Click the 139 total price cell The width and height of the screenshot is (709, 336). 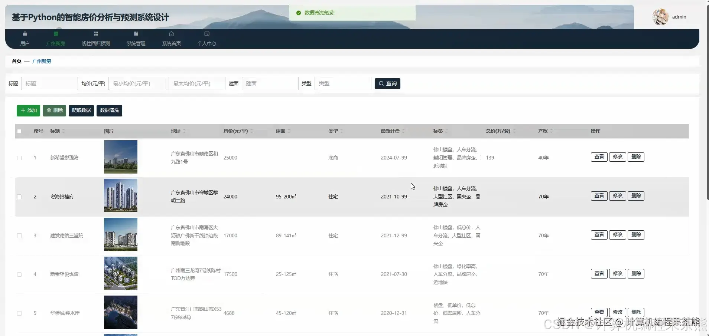[x=490, y=158]
